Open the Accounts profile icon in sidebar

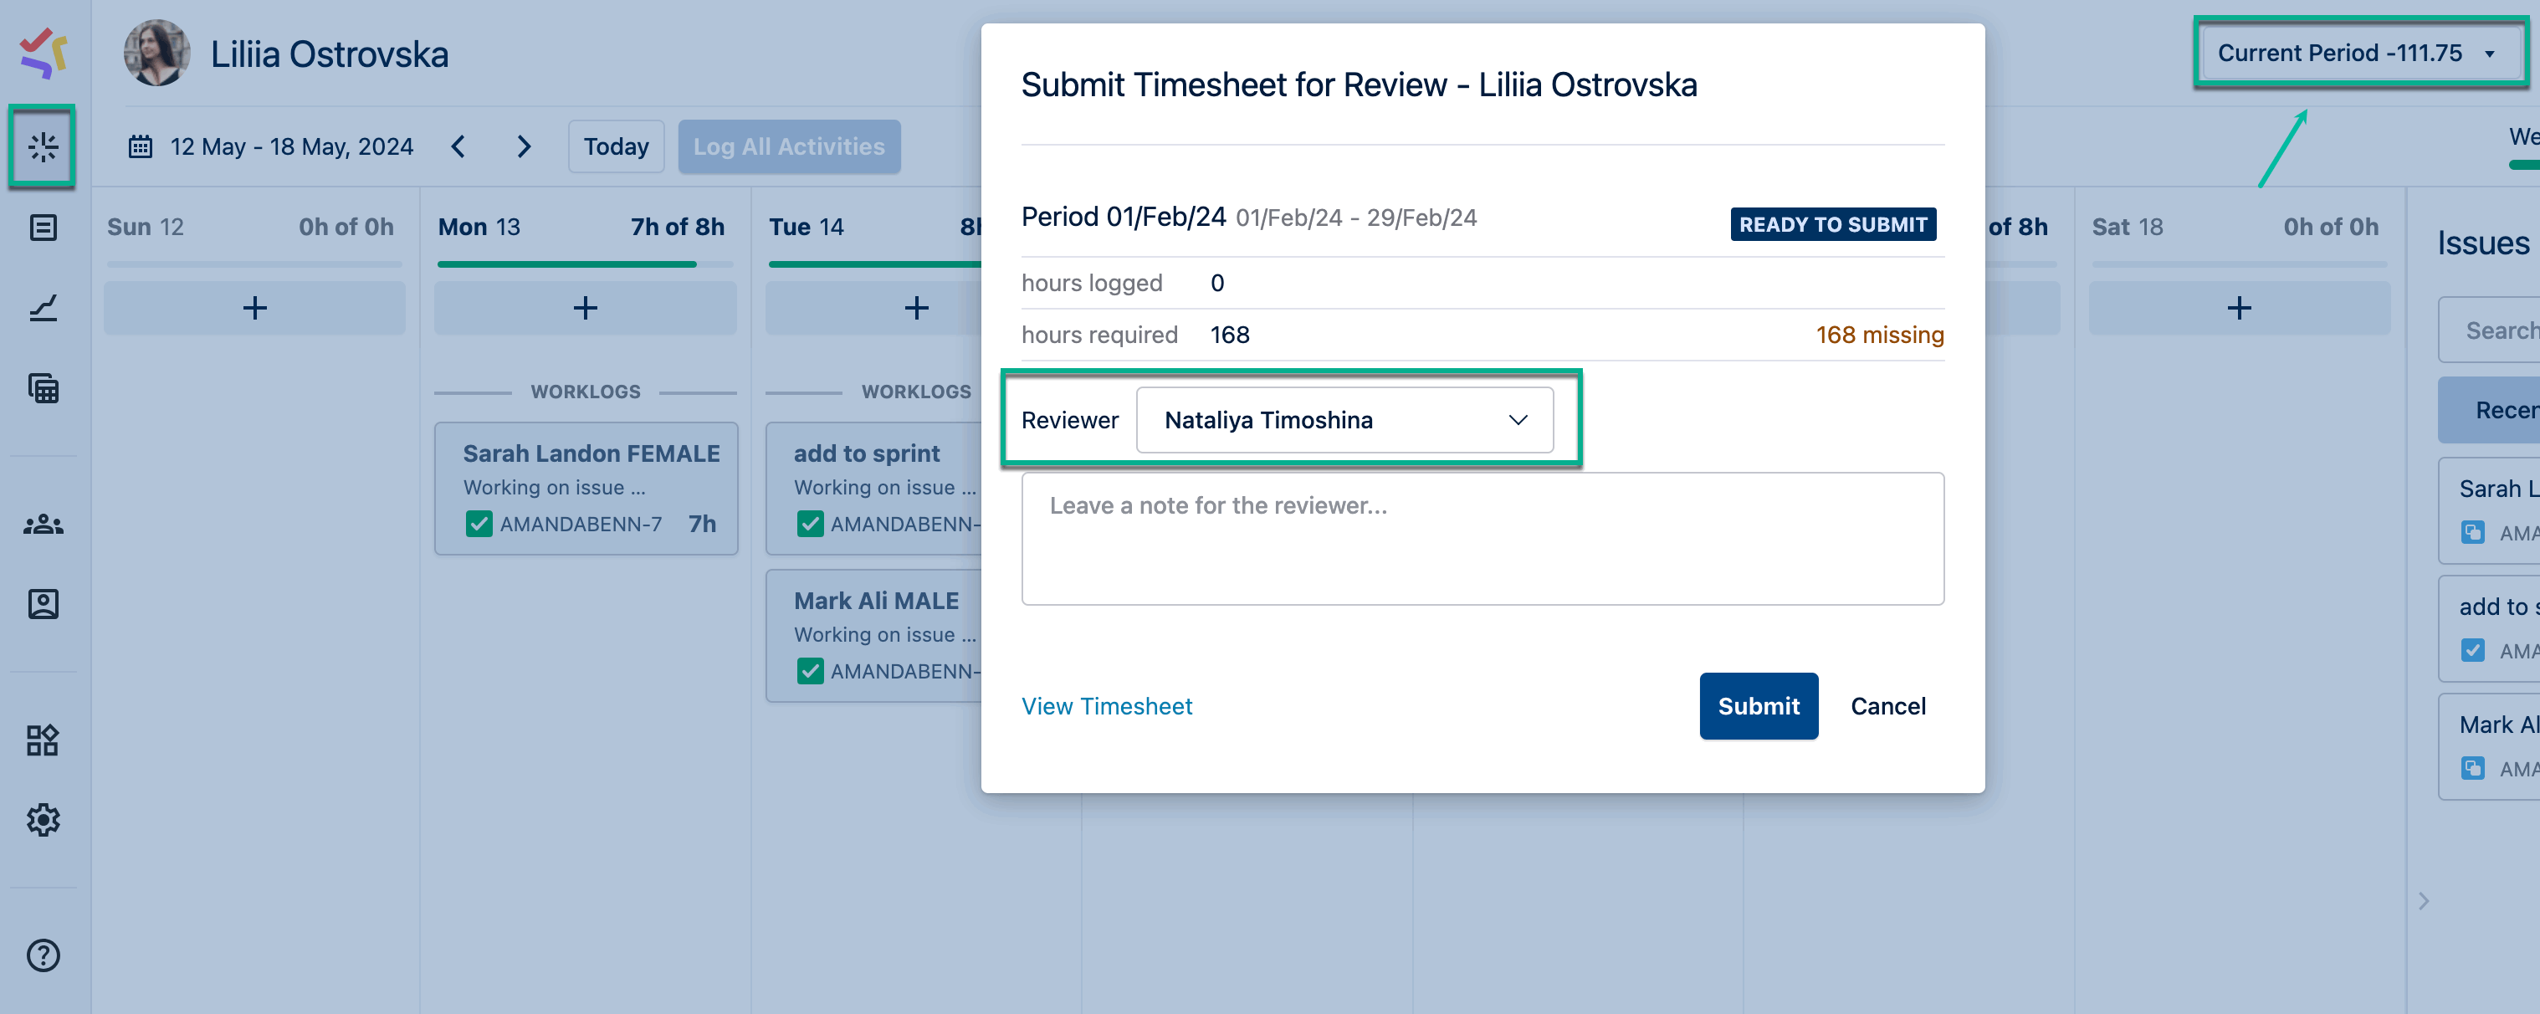click(43, 604)
